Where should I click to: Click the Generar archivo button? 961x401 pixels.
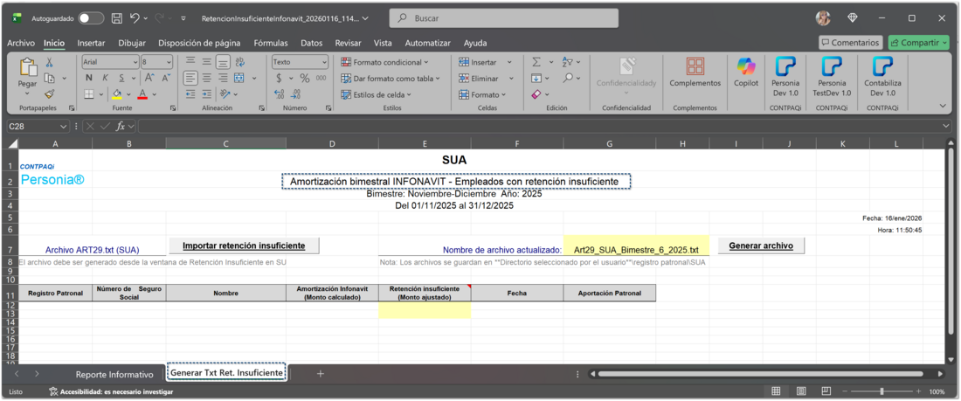tap(761, 245)
